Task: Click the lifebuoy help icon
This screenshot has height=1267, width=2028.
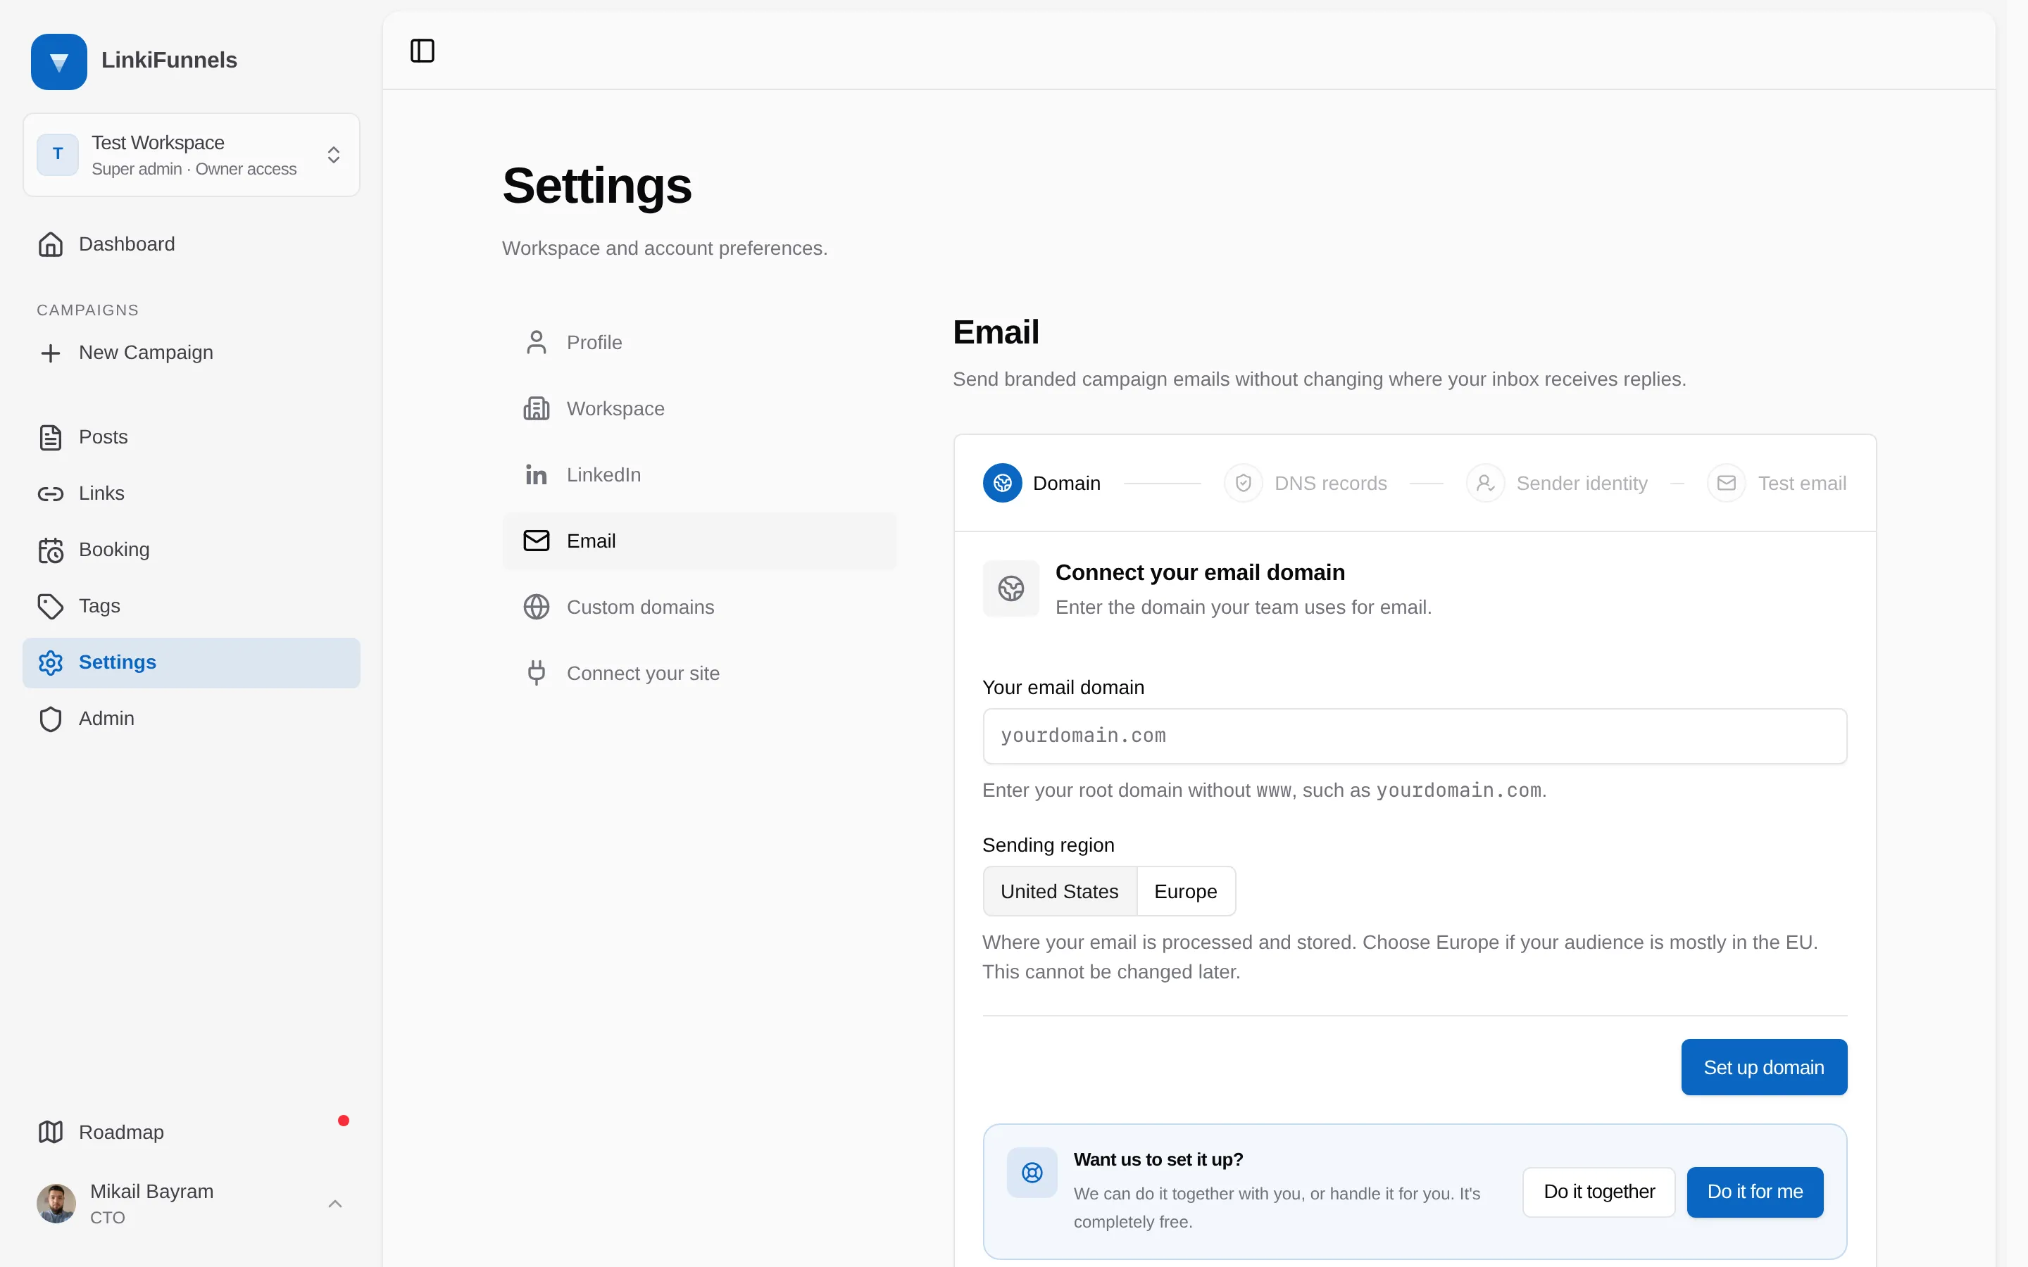Action: click(x=1032, y=1173)
